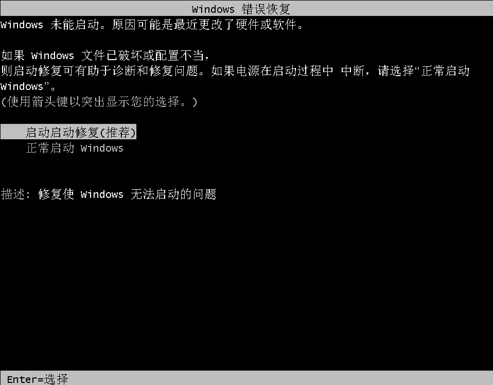The image size is (493, 385).
Task: Click the Windows 错误恢复 title text
Action: coord(241,9)
